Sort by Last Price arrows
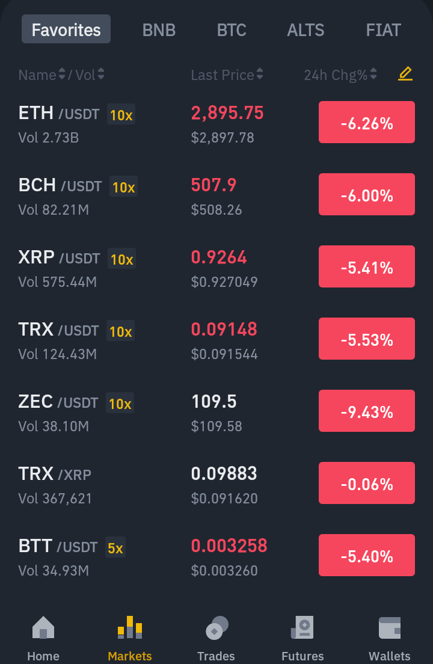The image size is (433, 664). (x=259, y=74)
